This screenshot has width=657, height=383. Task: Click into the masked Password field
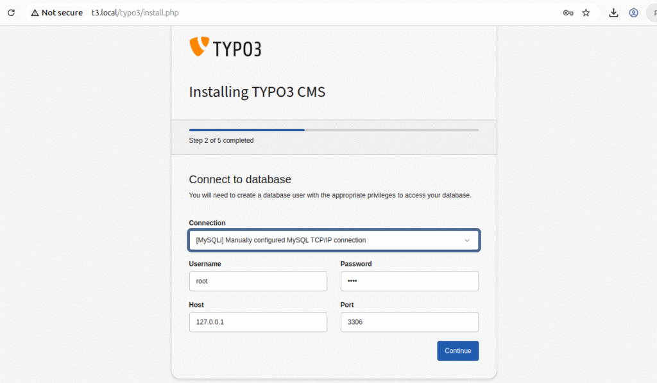(409, 281)
